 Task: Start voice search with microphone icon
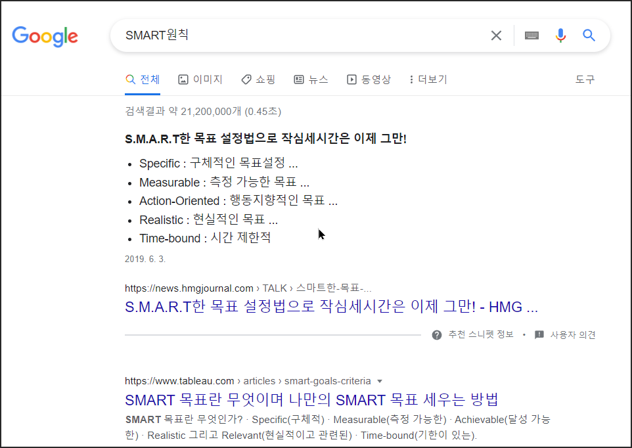tap(560, 35)
